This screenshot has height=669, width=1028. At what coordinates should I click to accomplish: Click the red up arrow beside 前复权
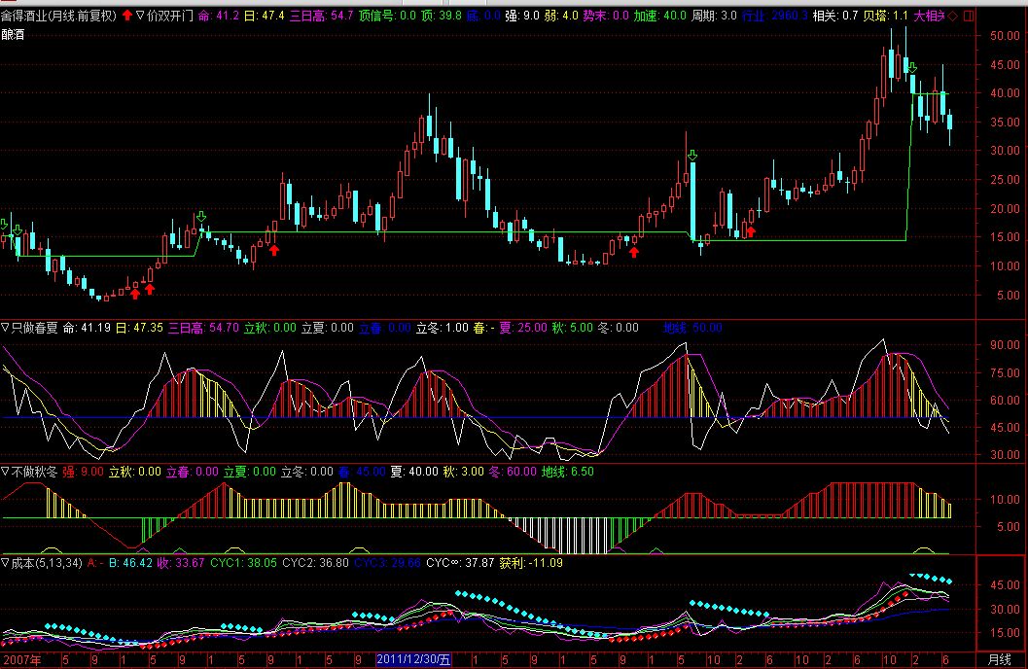click(127, 15)
